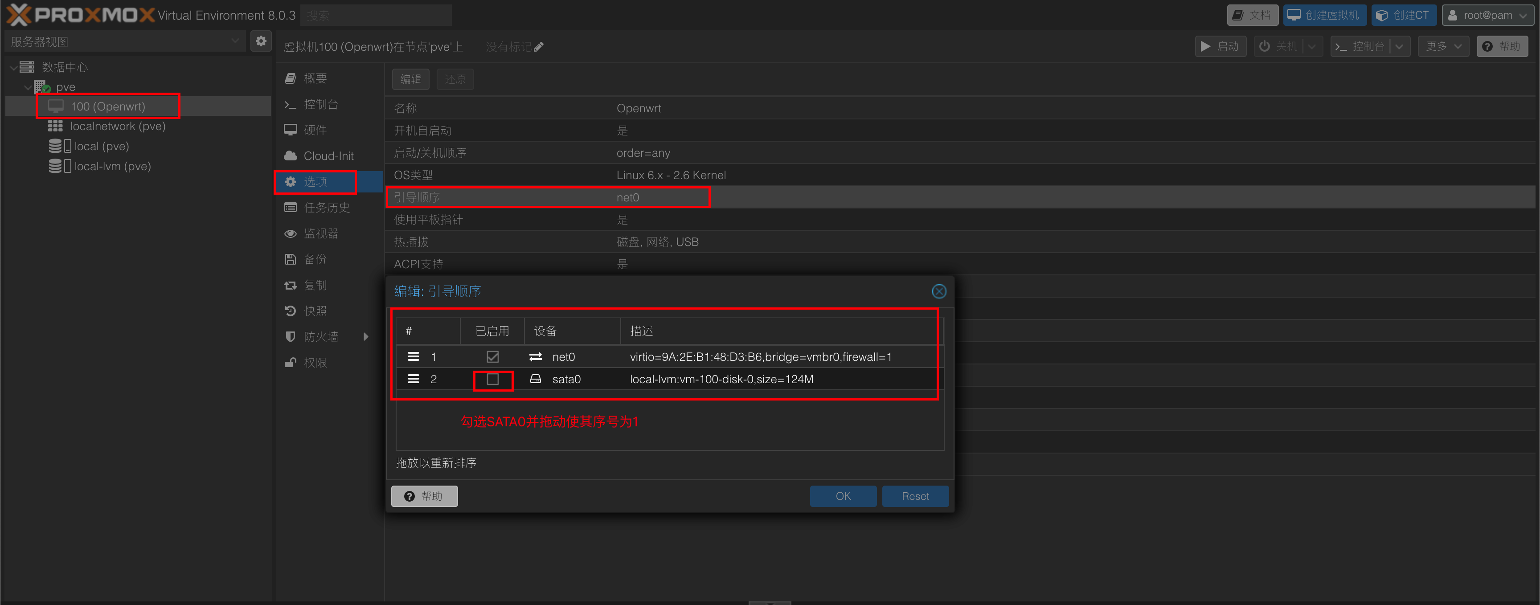Screen dimensions: 1540x605
Task: Click the pencil icon to edit tags
Action: click(539, 47)
